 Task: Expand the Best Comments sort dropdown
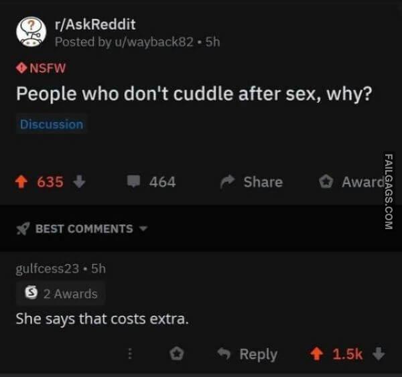coord(82,228)
